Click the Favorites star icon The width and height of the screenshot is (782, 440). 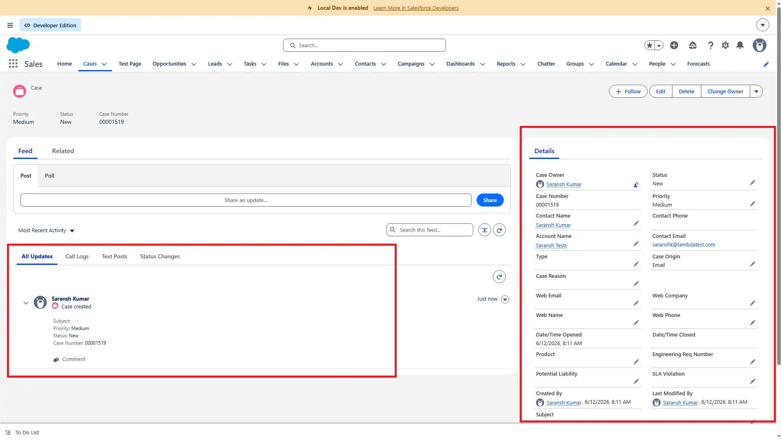pos(650,45)
